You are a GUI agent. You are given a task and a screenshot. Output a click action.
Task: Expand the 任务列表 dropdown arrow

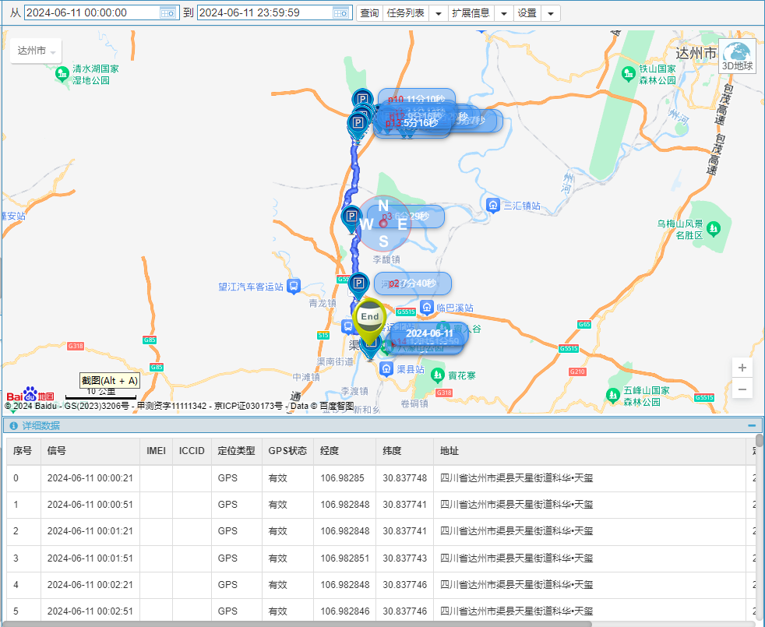(x=438, y=13)
